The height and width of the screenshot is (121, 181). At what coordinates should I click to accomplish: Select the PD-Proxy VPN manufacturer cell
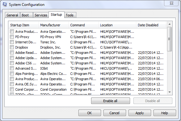[51, 37]
